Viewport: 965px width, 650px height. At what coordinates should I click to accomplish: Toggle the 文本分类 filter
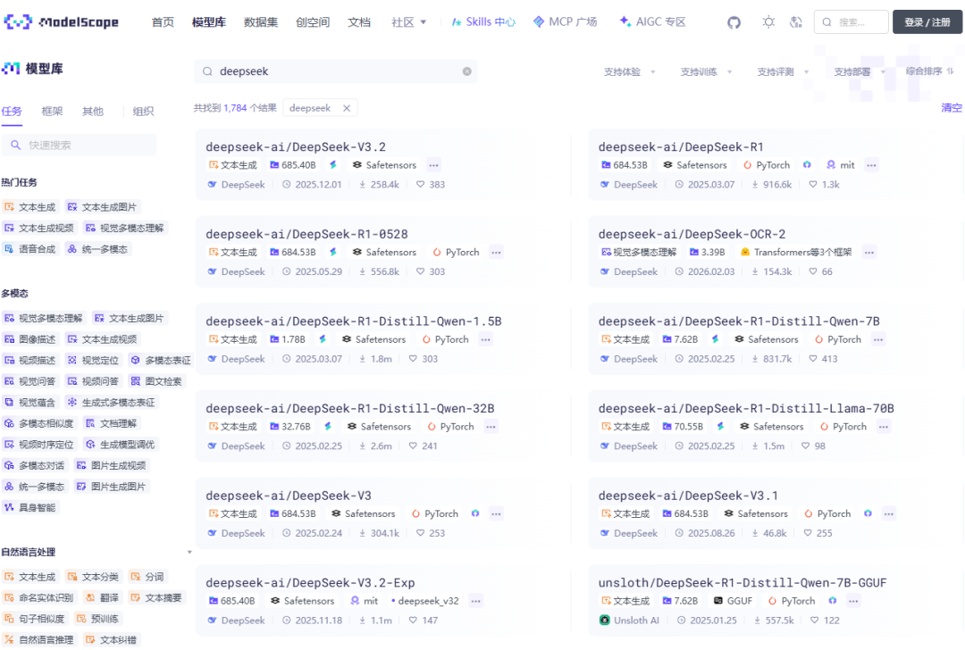[x=93, y=577]
